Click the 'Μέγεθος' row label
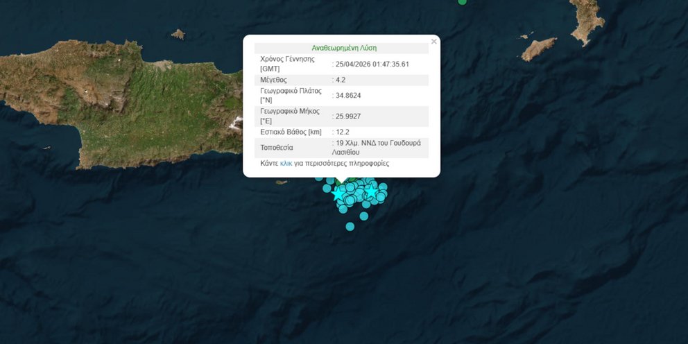The height and width of the screenshot is (344, 688). click(x=273, y=80)
